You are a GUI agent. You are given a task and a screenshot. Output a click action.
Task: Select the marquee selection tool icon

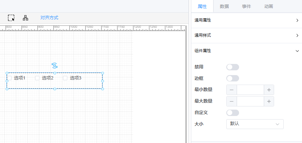11,18
